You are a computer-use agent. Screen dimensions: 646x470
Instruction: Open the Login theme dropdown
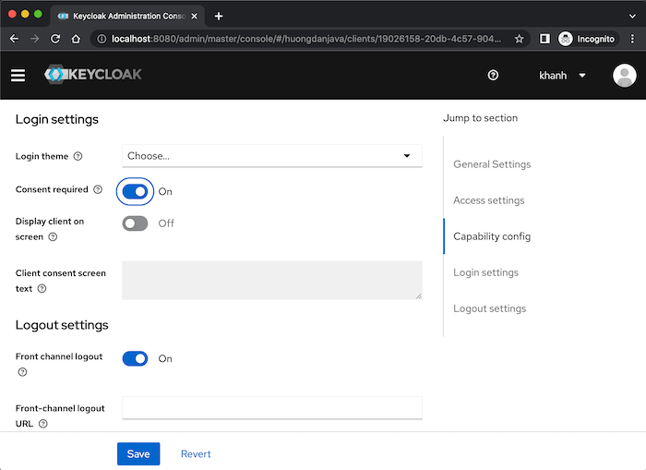point(272,156)
